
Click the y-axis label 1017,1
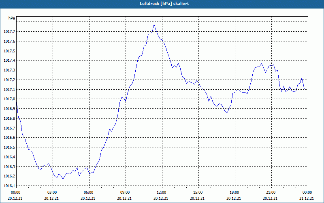9,89
